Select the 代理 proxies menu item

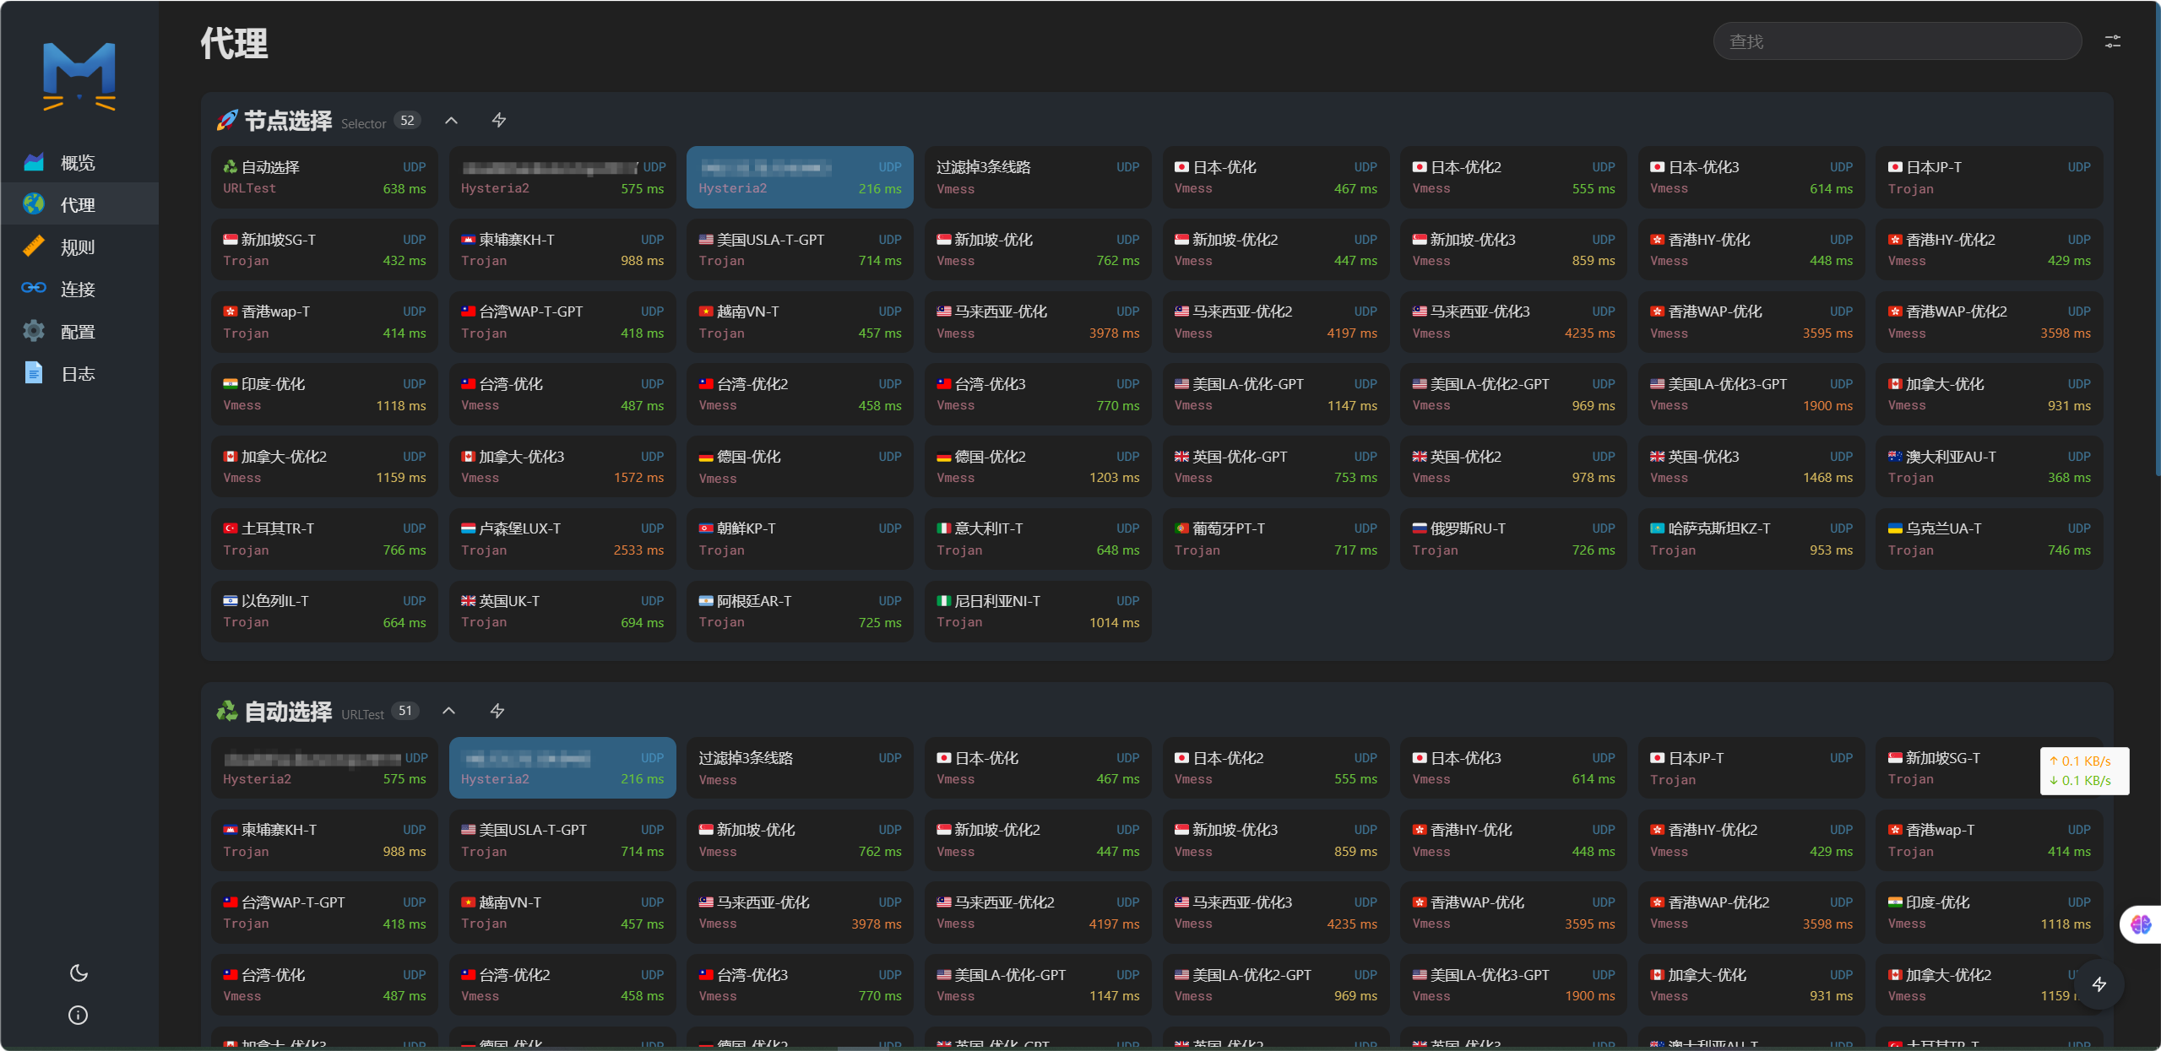[x=79, y=204]
